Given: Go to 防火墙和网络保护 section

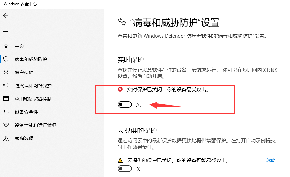Looking at the screenshot, I should pyautogui.click(x=33, y=86).
